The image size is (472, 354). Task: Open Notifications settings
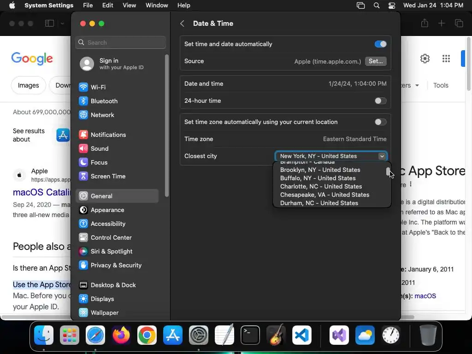[x=117, y=135]
